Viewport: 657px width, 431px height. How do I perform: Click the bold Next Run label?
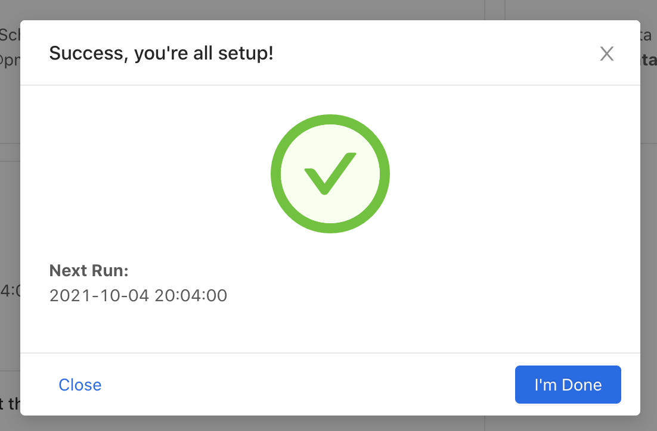pos(89,271)
